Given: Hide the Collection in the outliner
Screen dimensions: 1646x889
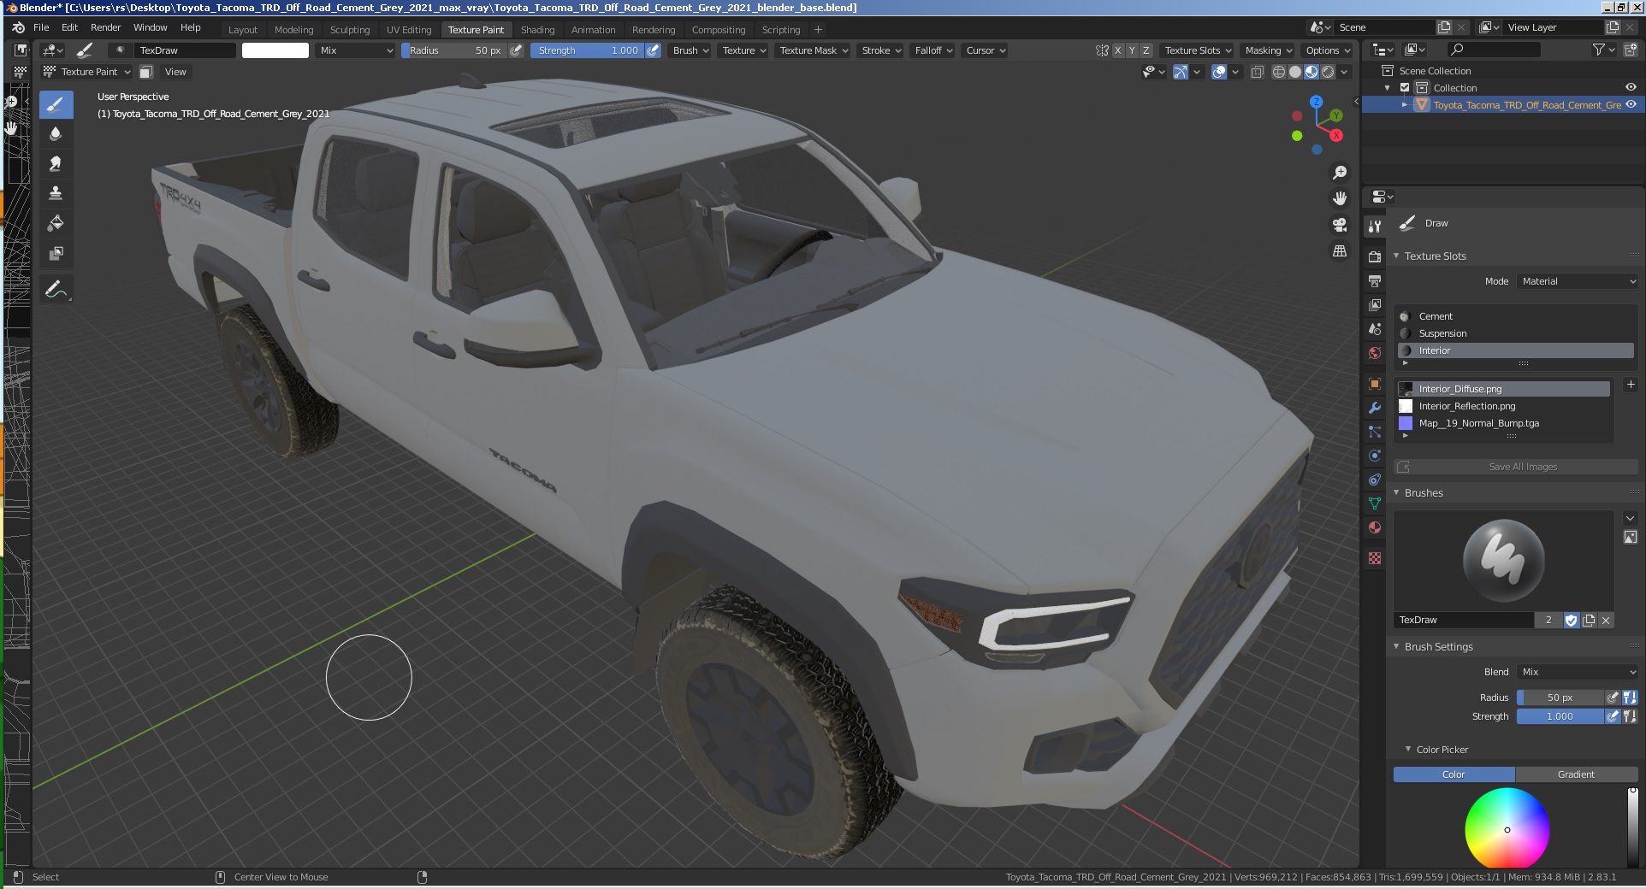Looking at the screenshot, I should click(1631, 87).
